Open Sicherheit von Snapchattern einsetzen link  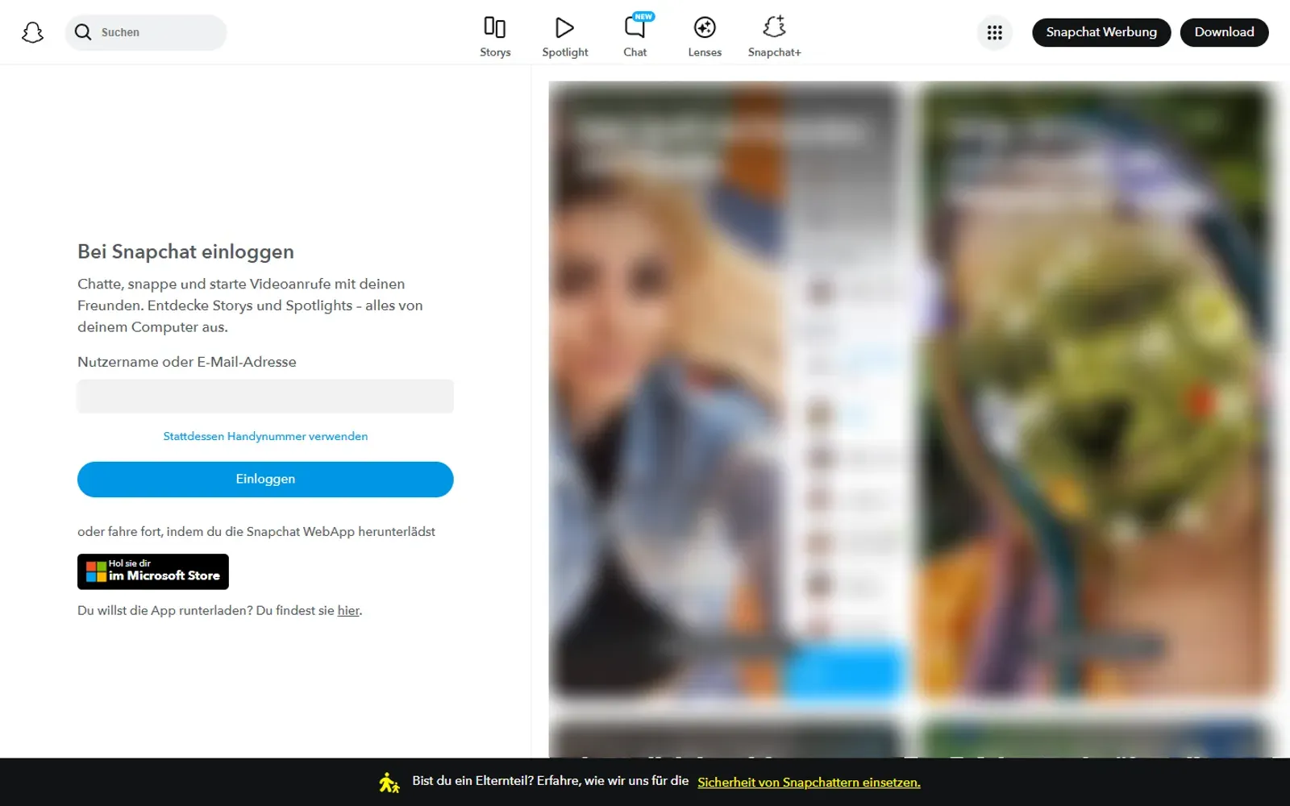[809, 783]
